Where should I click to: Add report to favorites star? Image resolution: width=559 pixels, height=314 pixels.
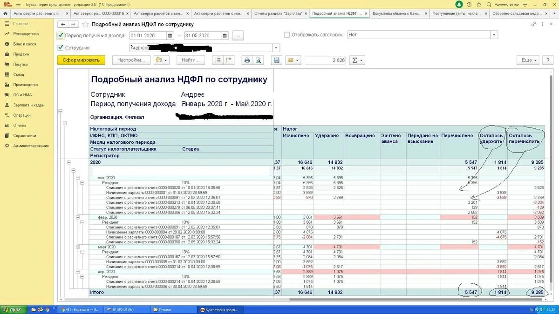tap(85, 24)
